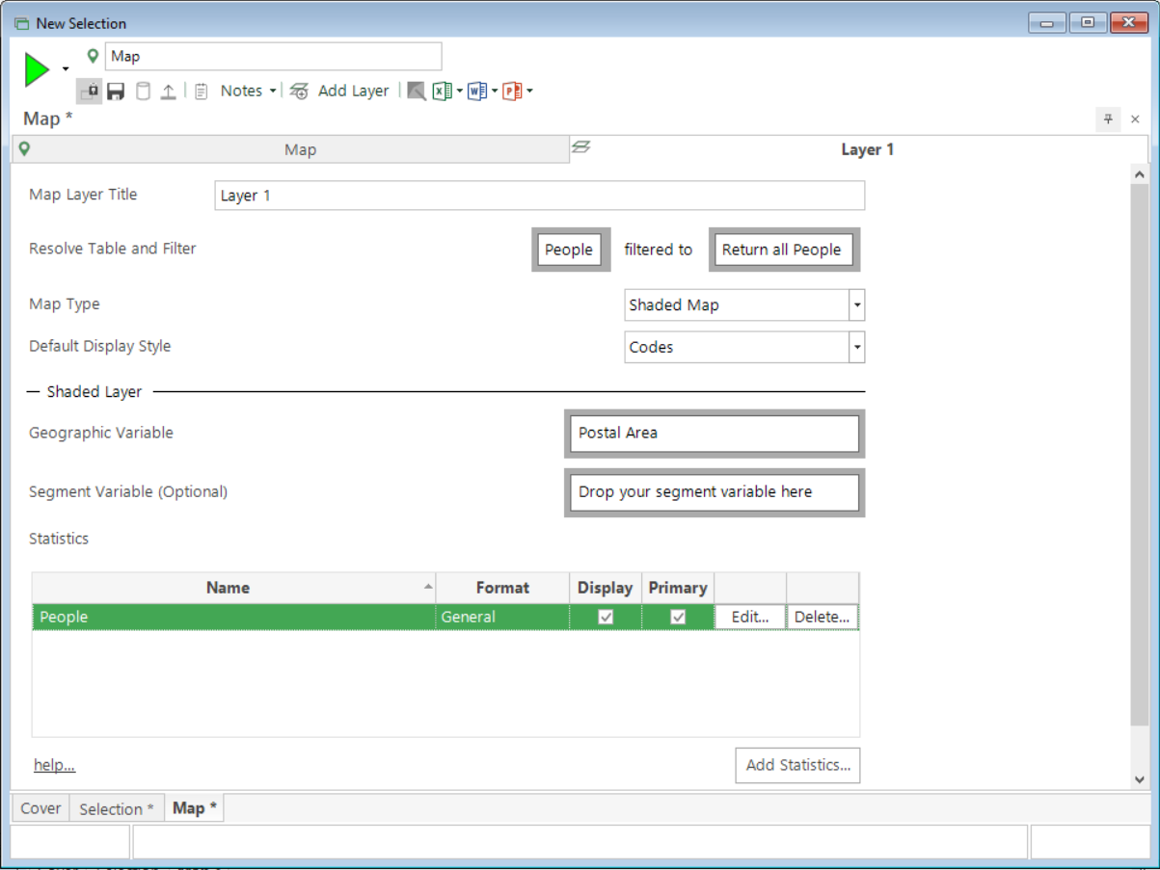Click the Edit button for People statistic
This screenshot has width=1160, height=870.
750,617
